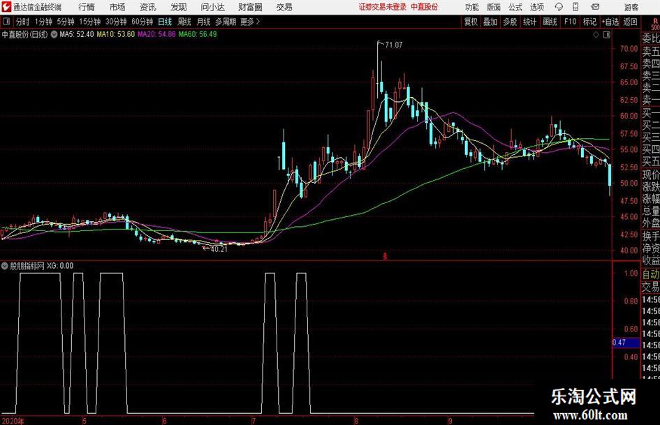
Task: Open the 交易 menu
Action: click(284, 7)
